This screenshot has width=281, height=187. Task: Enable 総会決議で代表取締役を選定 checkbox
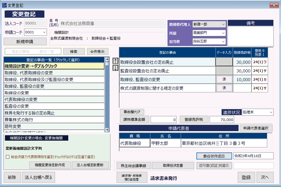[x=8, y=157]
